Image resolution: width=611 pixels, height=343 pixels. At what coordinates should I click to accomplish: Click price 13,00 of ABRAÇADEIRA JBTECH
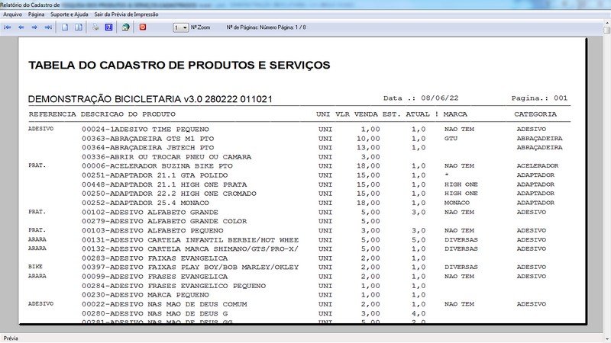click(368, 148)
